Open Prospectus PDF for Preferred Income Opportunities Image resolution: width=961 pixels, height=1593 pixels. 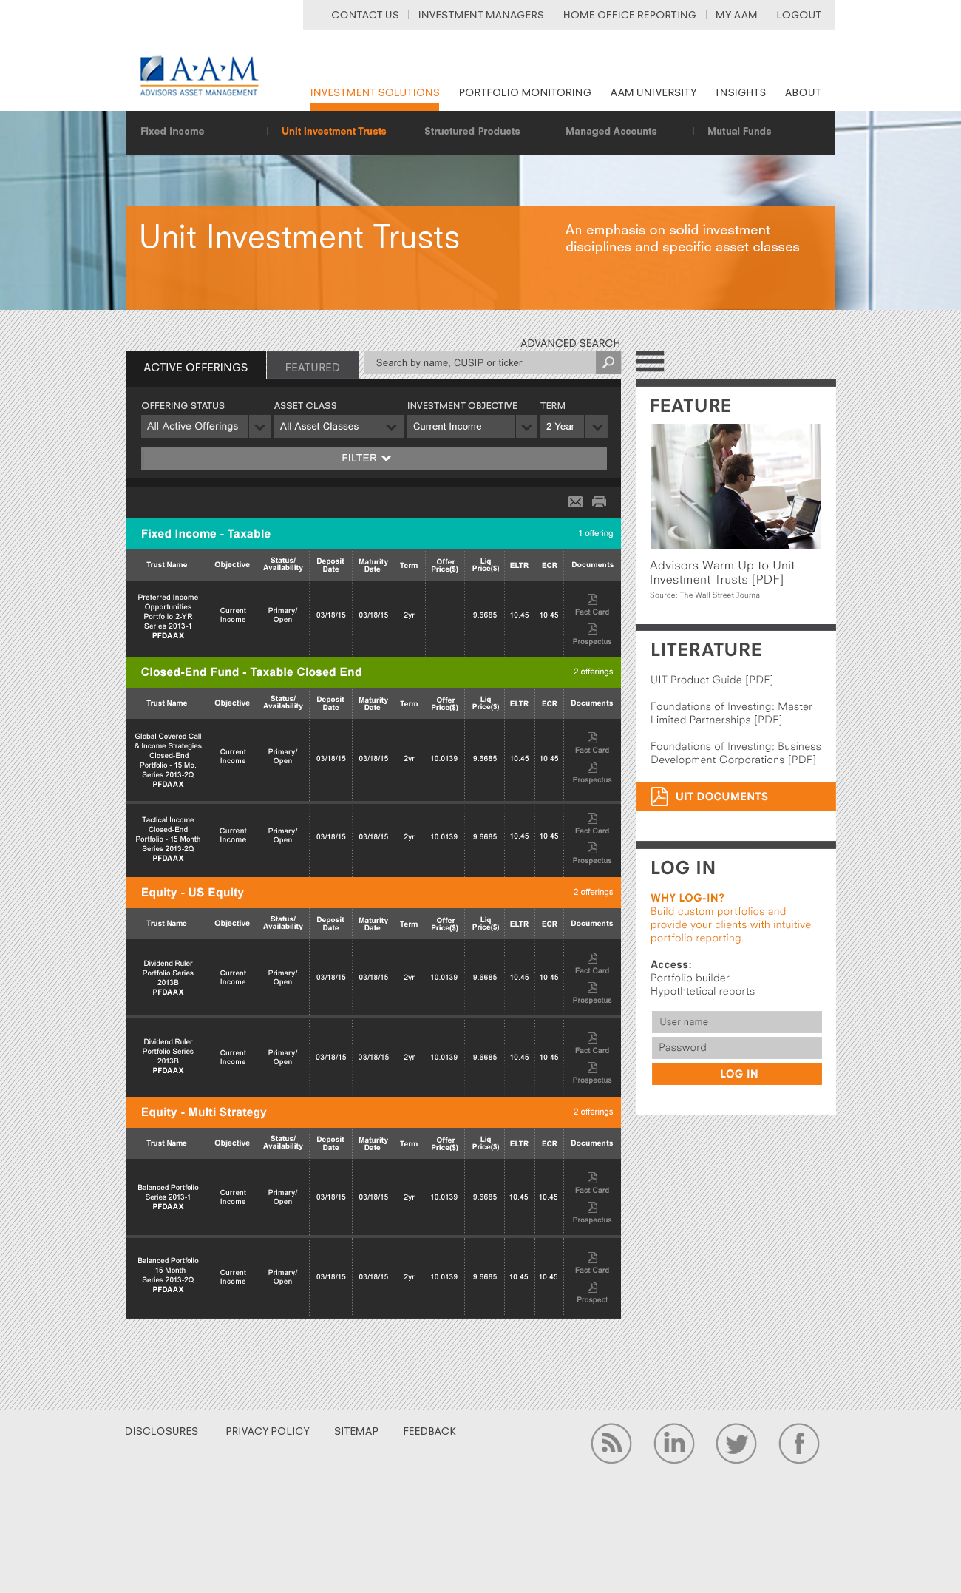[592, 634]
